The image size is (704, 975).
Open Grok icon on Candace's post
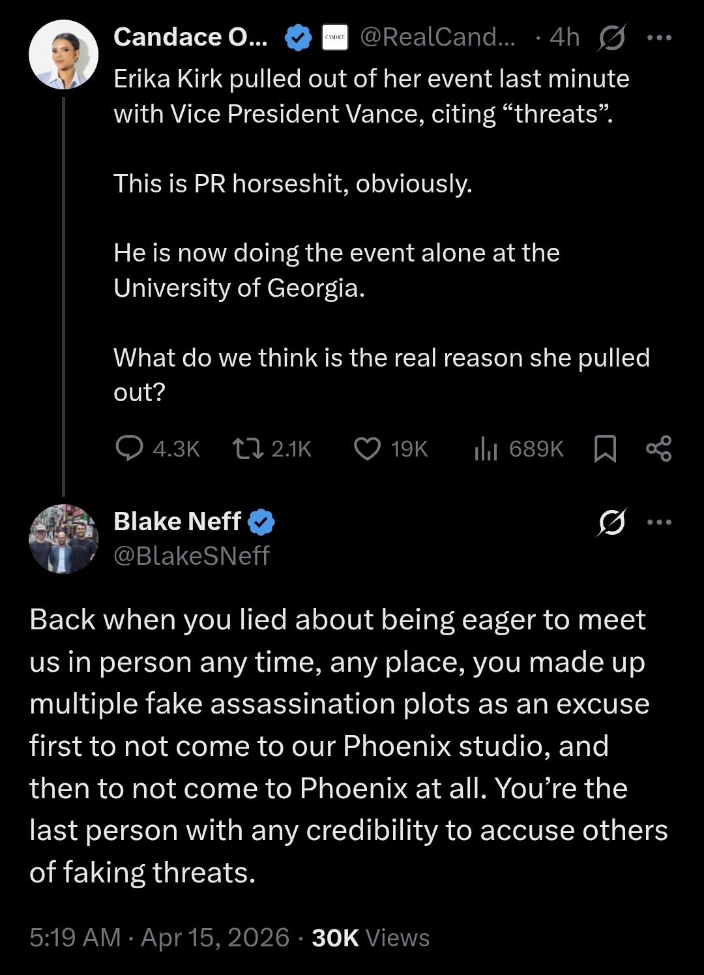[612, 38]
